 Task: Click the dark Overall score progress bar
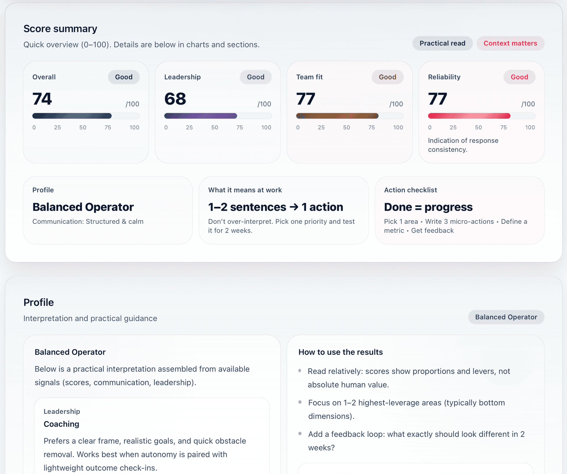pyautogui.click(x=72, y=116)
